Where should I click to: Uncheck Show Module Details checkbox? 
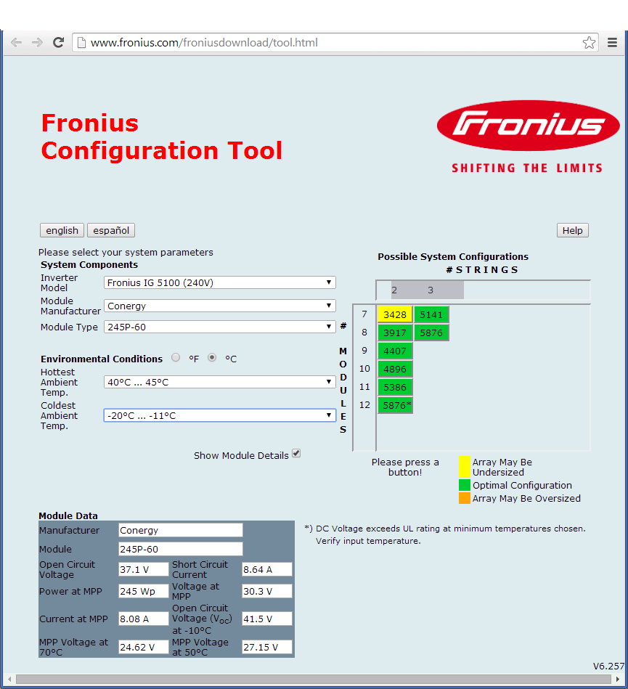tap(296, 454)
